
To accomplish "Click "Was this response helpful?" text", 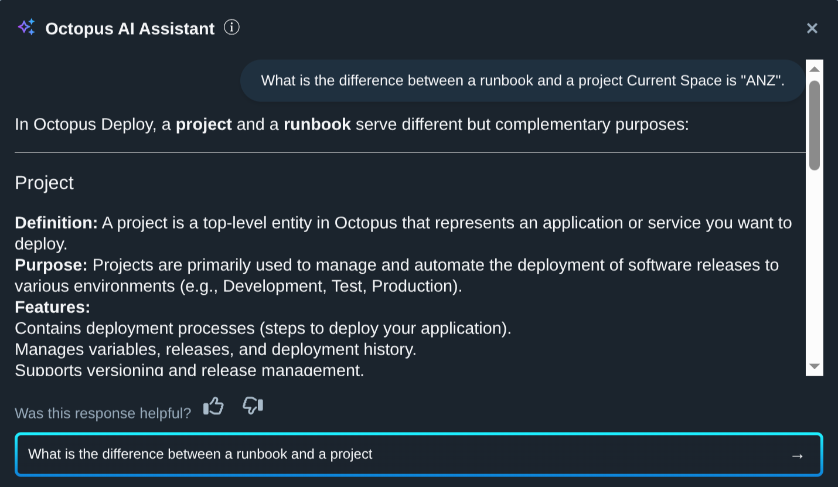I will (103, 413).
